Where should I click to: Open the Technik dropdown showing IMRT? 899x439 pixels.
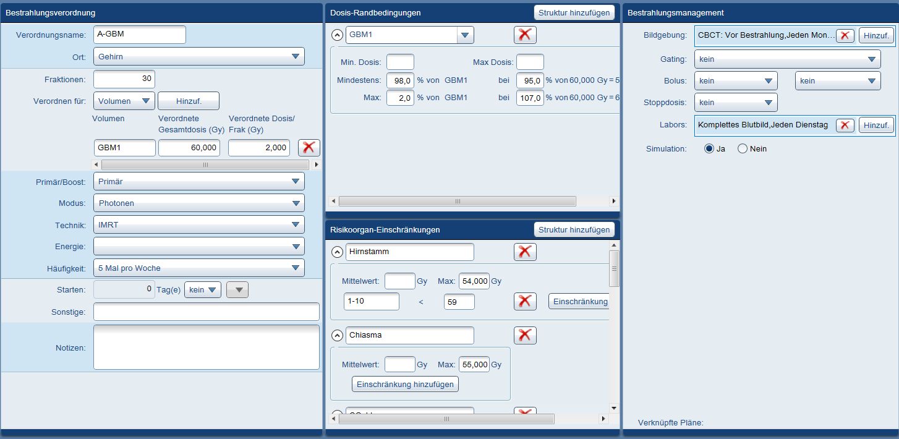198,224
